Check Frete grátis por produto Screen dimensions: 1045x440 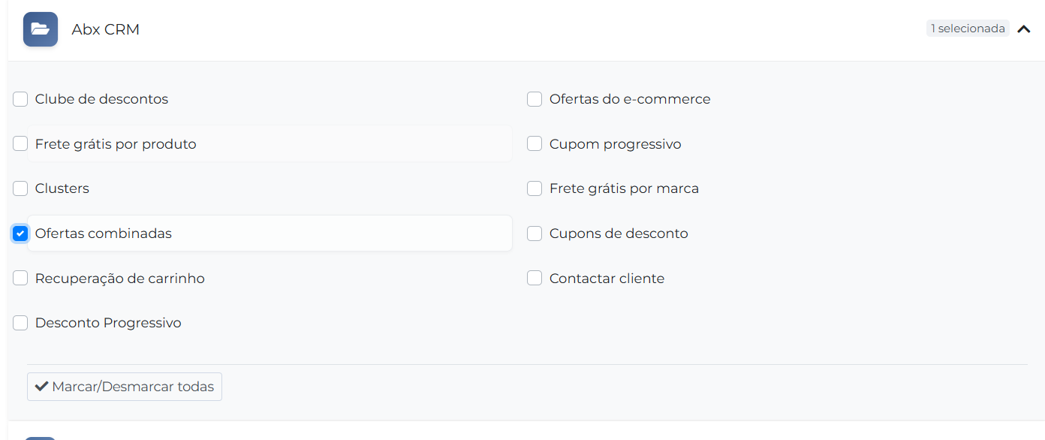tap(20, 143)
